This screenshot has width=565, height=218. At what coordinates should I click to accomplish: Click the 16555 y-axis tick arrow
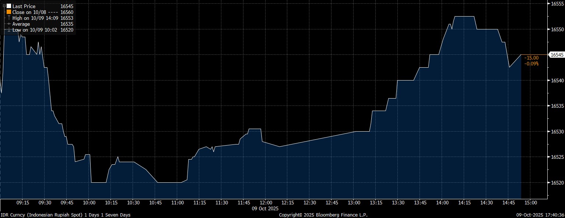pyautogui.click(x=549, y=4)
